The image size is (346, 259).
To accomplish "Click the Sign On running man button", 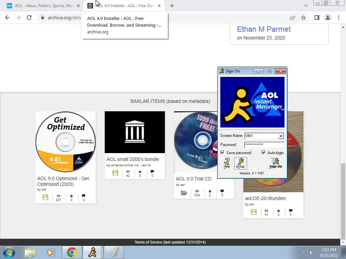I will pos(275,163).
